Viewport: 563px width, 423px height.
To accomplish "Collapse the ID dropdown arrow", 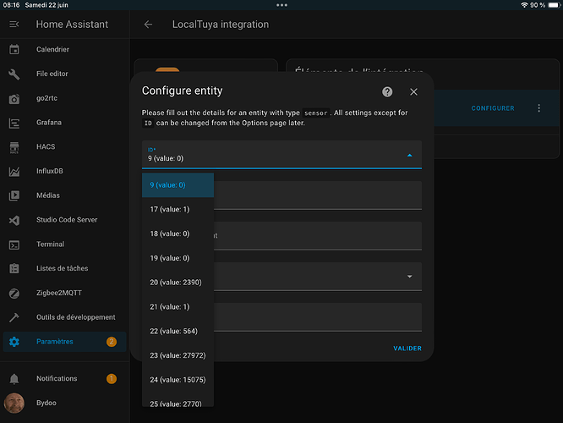I will coord(410,156).
